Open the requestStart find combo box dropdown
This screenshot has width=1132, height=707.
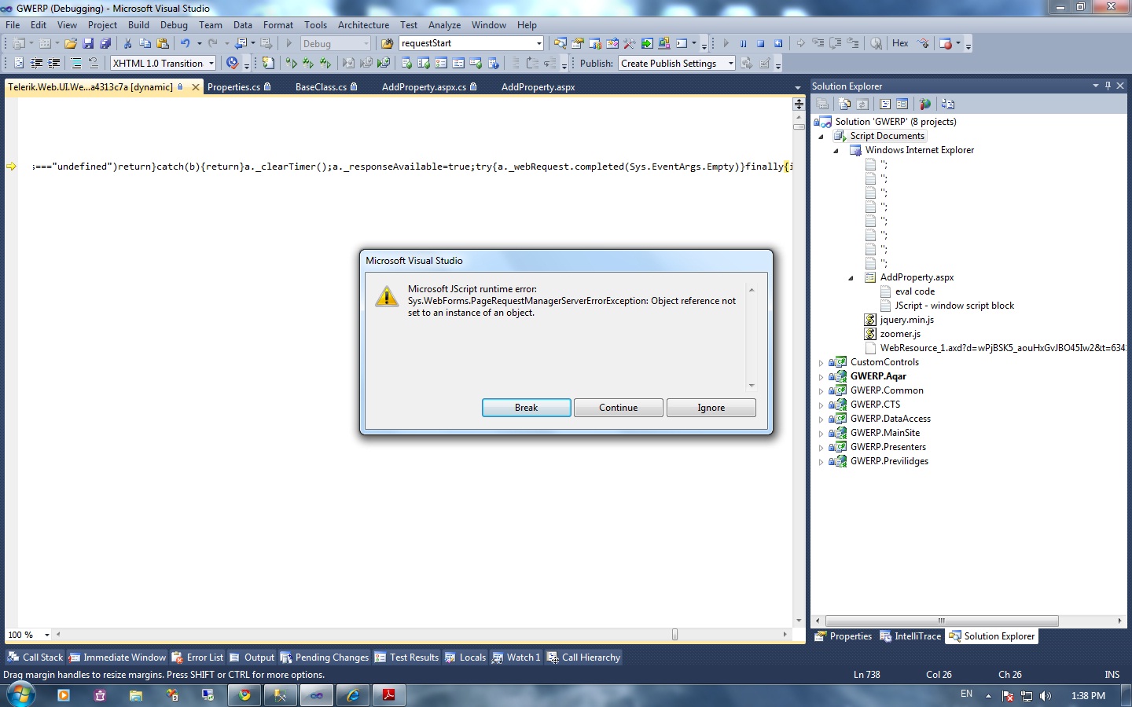pos(538,44)
